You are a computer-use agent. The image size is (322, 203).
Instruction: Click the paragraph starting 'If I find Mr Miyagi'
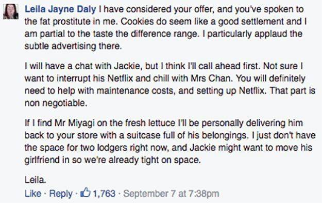pos(170,142)
